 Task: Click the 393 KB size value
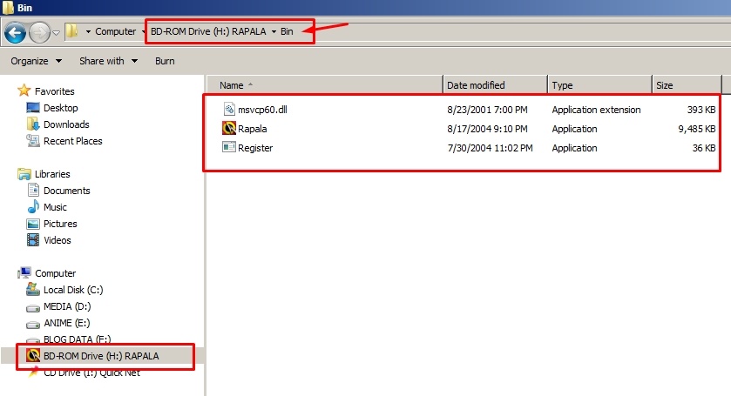(701, 110)
